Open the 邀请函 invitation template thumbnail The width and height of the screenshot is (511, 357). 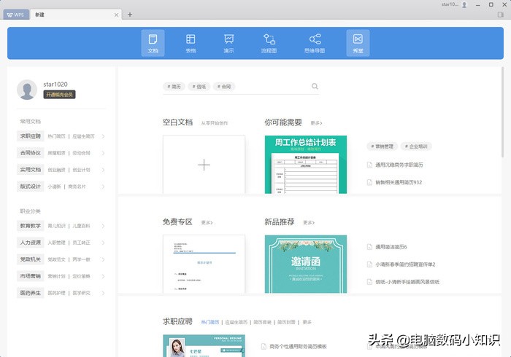pyautogui.click(x=306, y=264)
